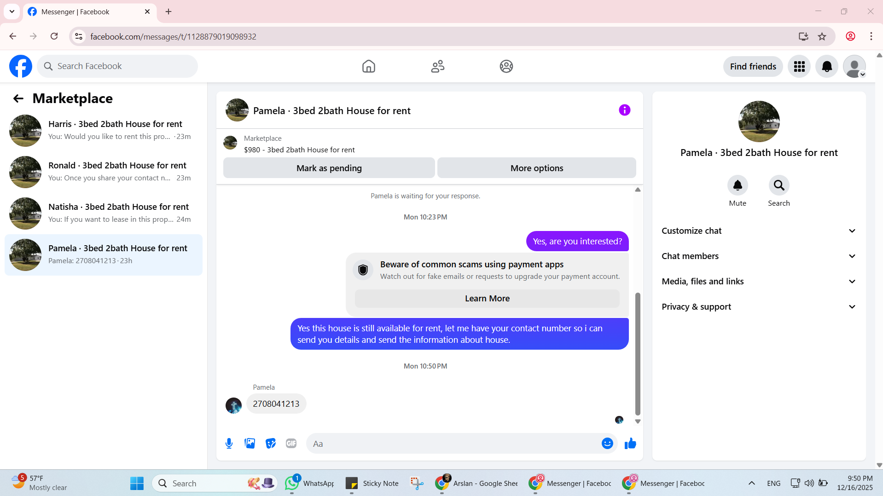This screenshot has width=883, height=496.
Task: Expand the Privacy & support section
Action: point(759,307)
